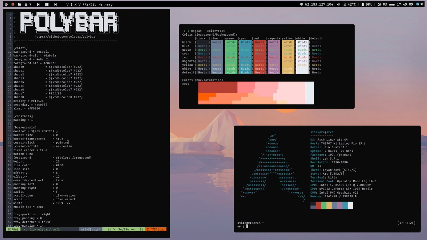Place cursor on scroll-down = i3wm-wsprev line

(44, 196)
